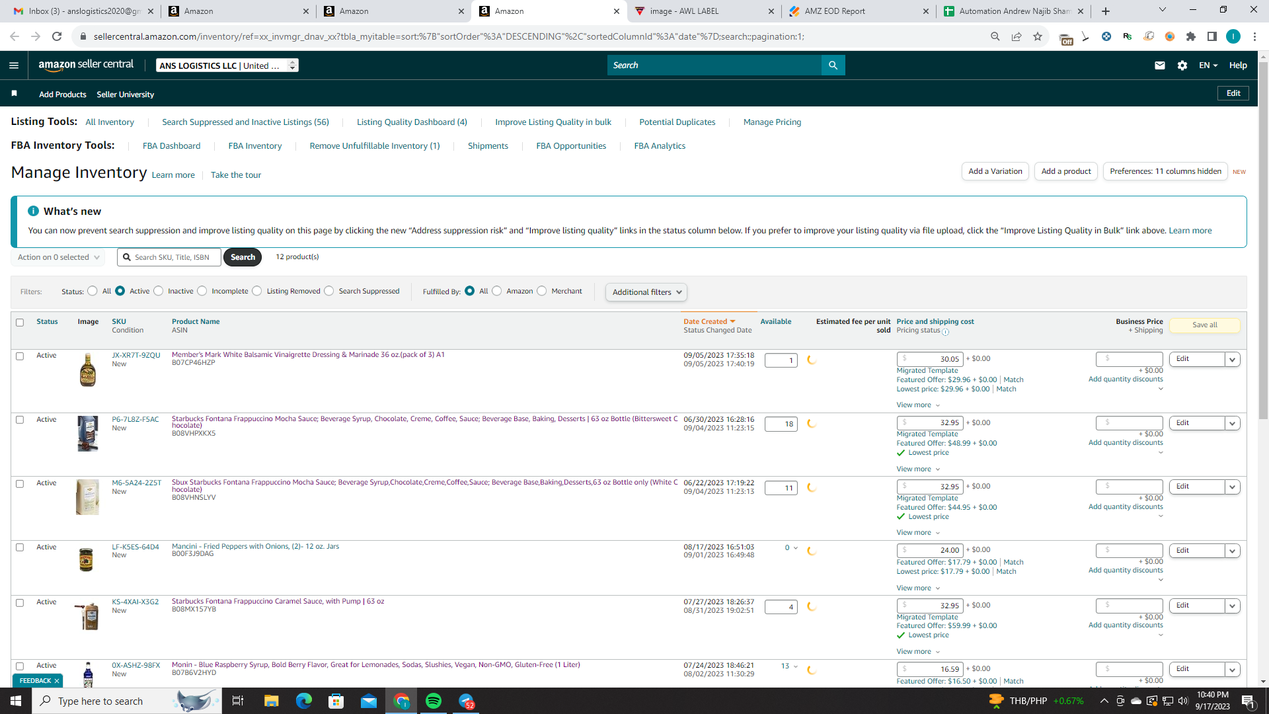The height and width of the screenshot is (714, 1269).
Task: Open the Search Suppressed and Inactive Listings link
Action: coord(245,122)
